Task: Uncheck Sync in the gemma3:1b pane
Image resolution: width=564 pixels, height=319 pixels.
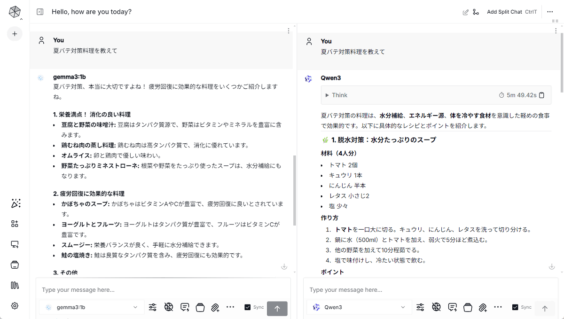Action: (x=248, y=307)
